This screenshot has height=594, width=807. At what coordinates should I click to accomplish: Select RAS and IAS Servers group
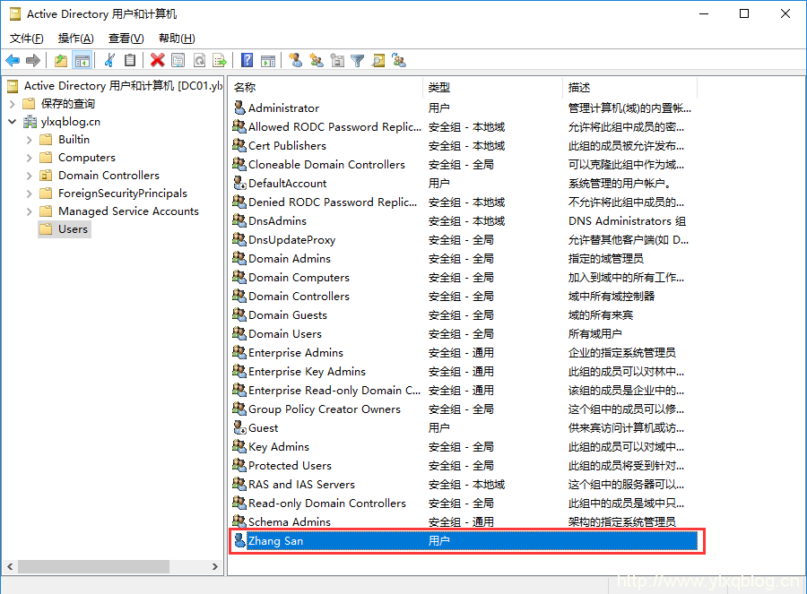[301, 485]
